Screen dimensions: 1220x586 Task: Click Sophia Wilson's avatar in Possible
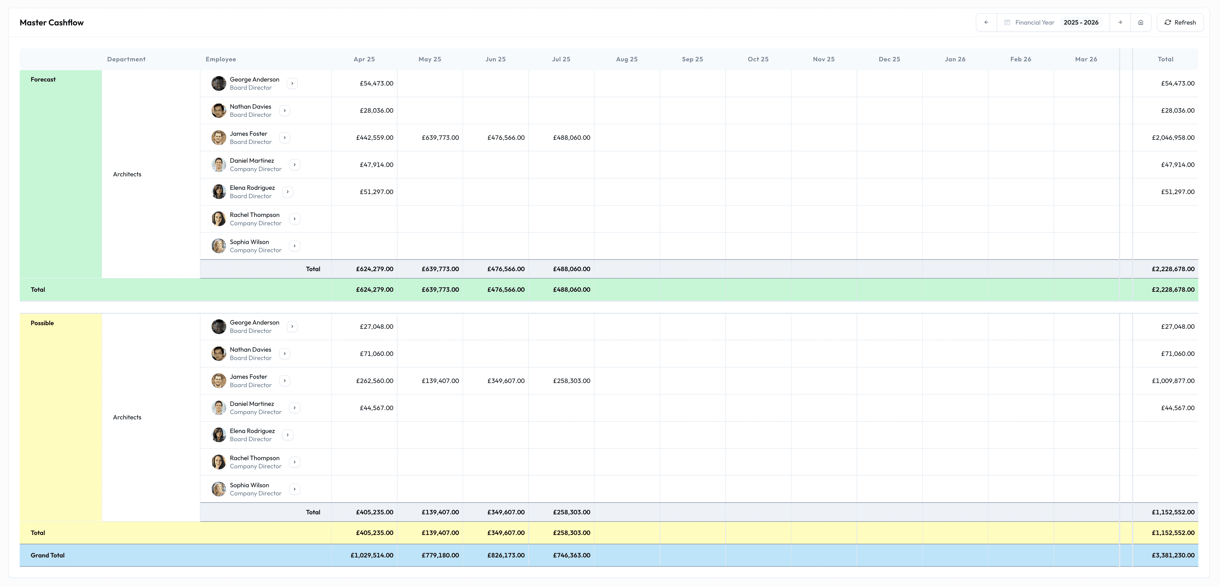pos(218,489)
